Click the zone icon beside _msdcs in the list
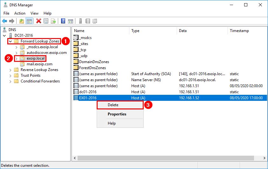Viewport: 268px width, 169px height. click(76, 37)
